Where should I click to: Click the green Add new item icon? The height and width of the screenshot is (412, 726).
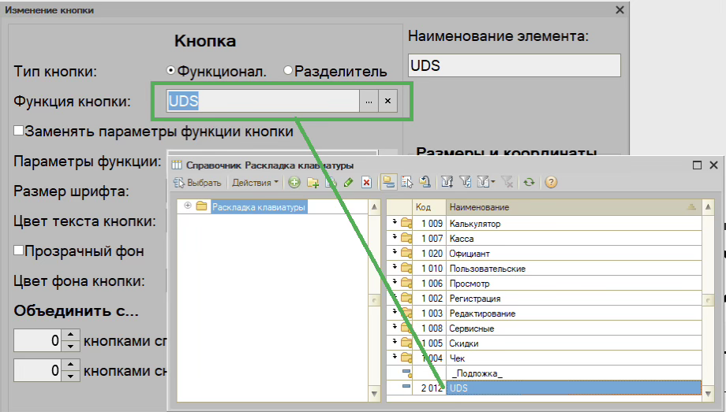(x=294, y=183)
